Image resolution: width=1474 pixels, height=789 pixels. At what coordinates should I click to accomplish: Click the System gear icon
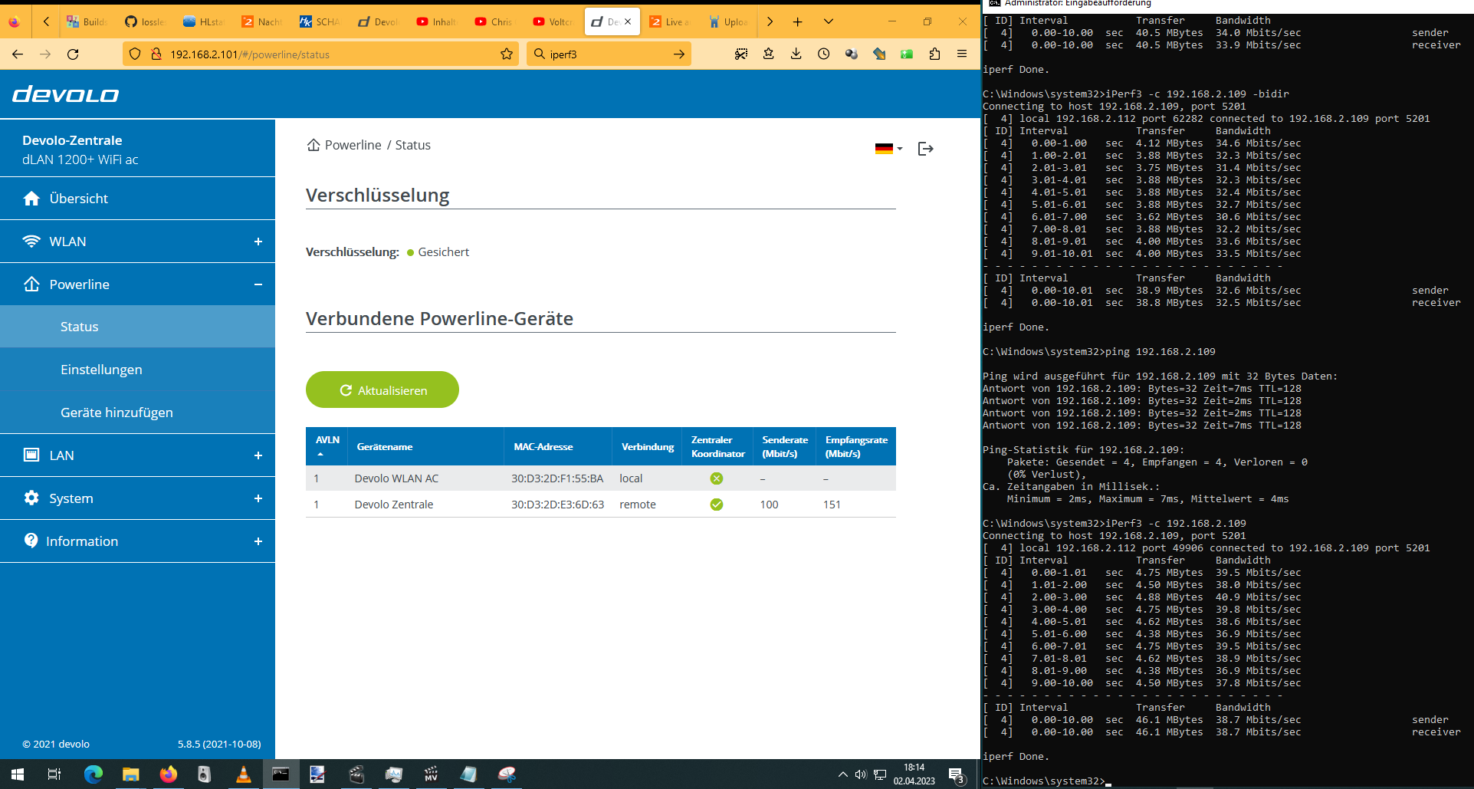click(31, 498)
